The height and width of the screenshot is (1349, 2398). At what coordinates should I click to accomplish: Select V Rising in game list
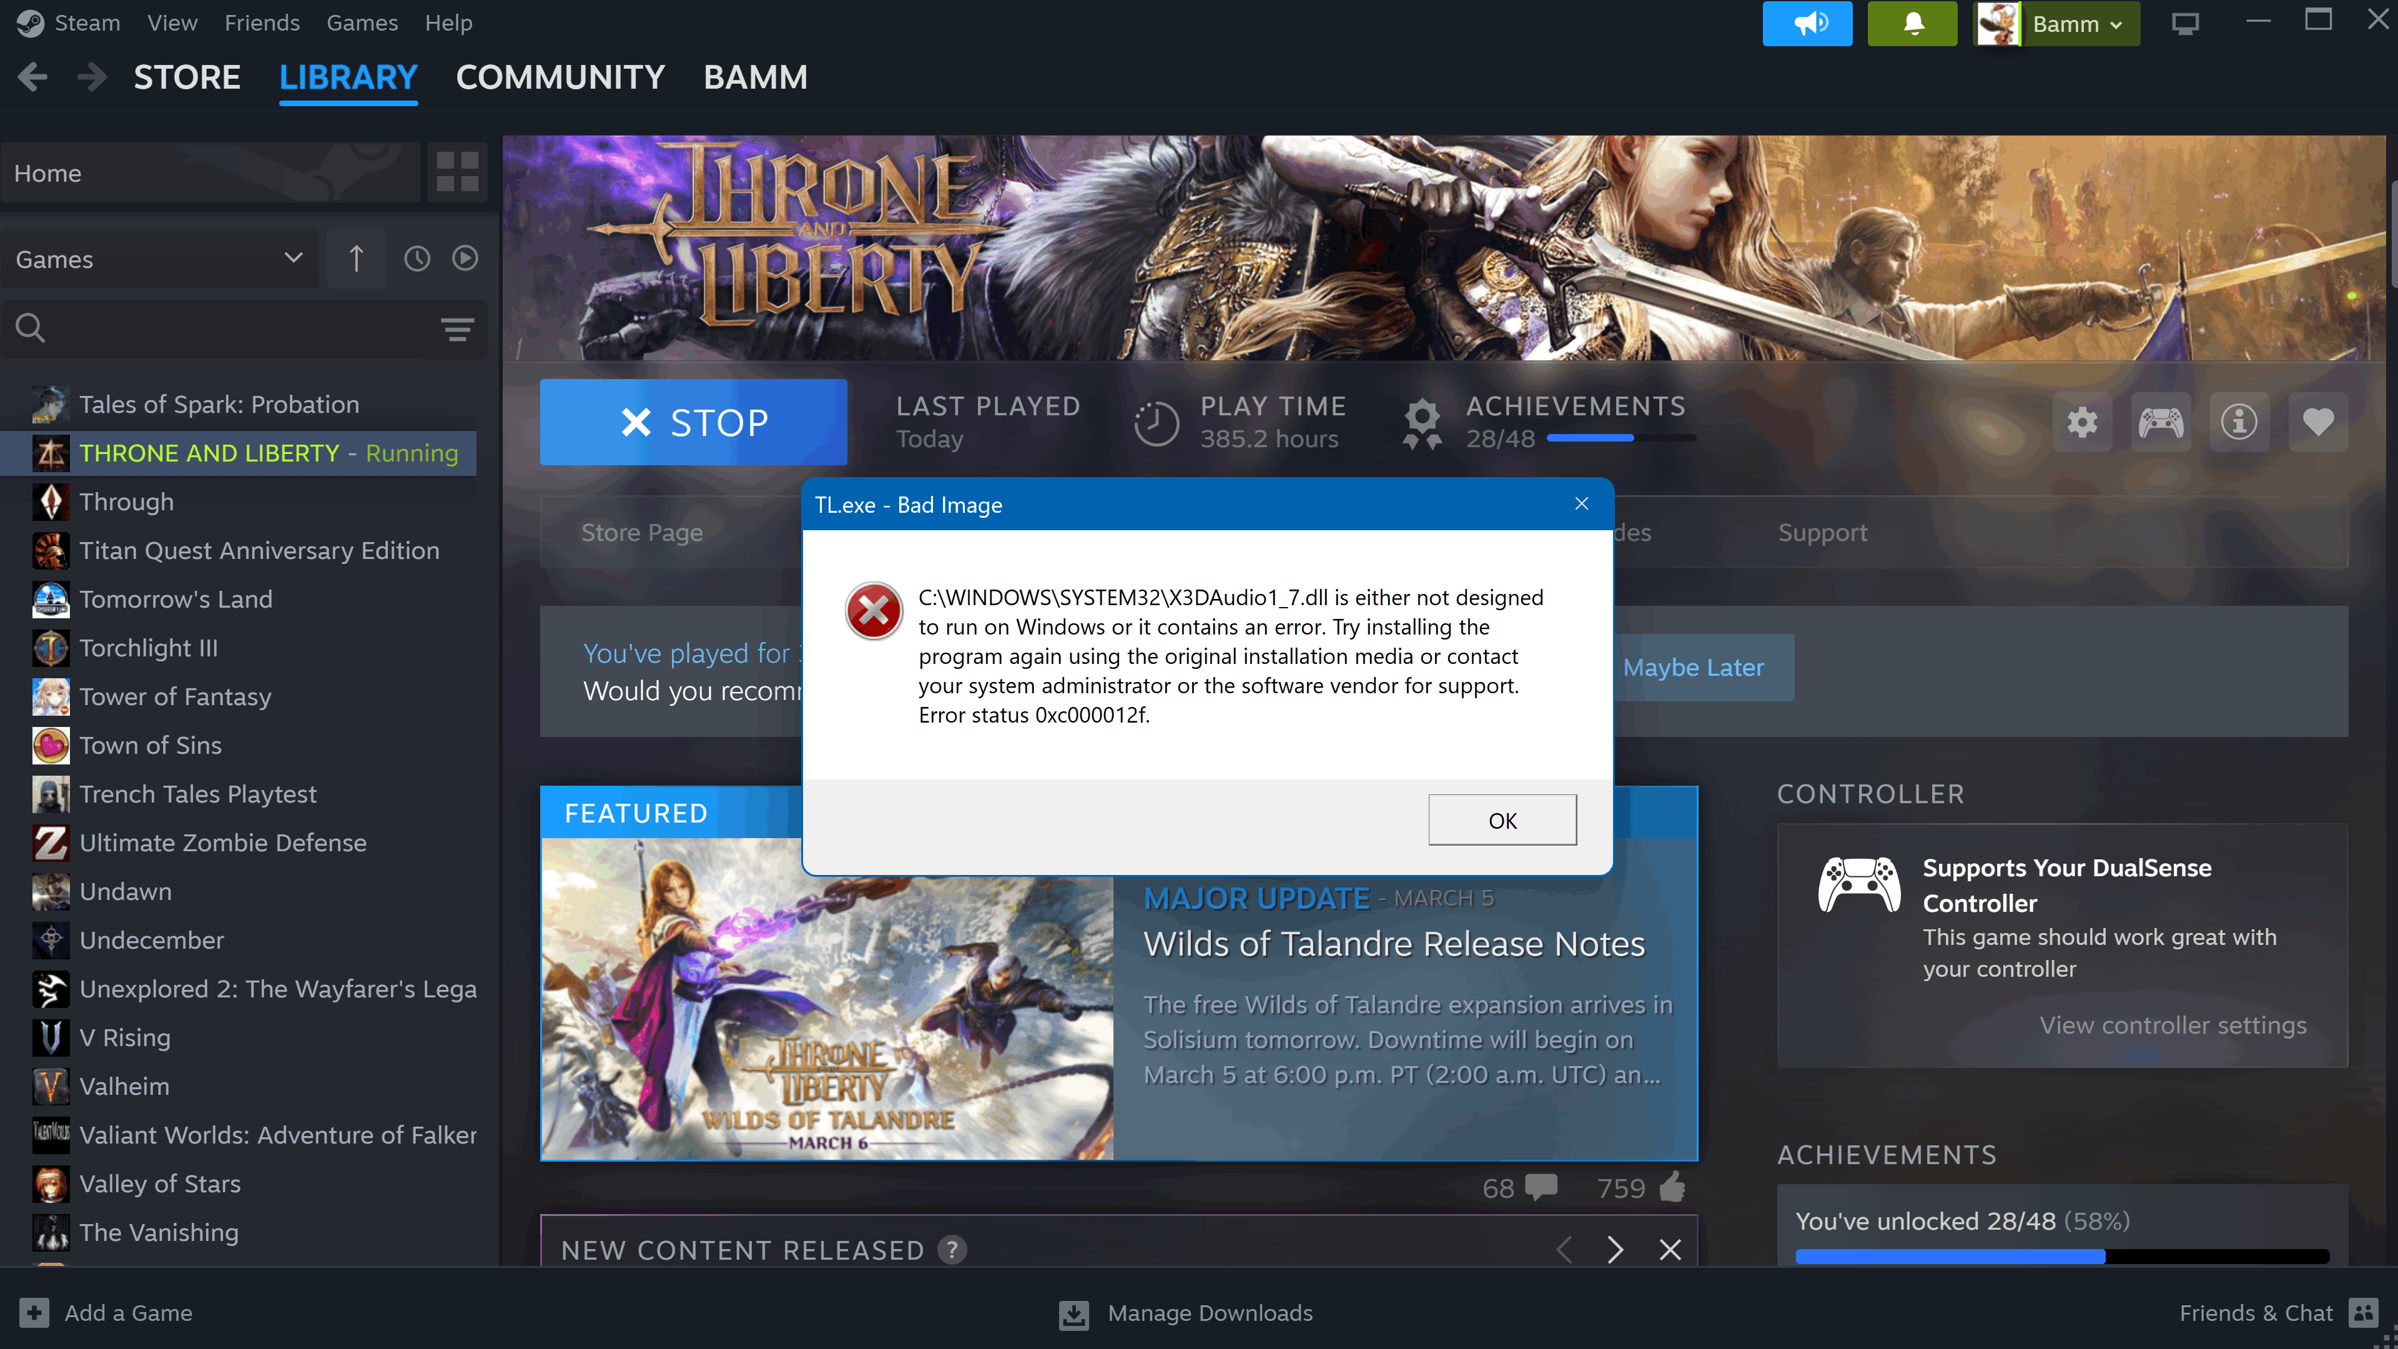239,1037
